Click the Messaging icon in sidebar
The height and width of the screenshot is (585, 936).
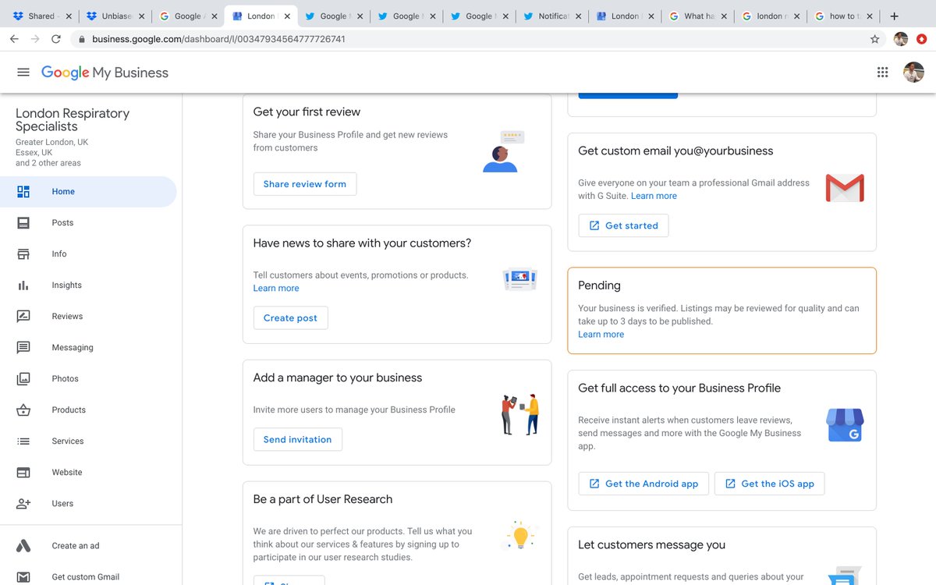coord(23,347)
